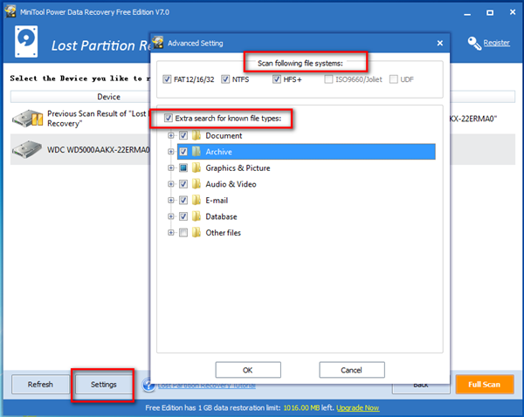Toggle Extra search for known file types
Viewport: 524px width, 417px height.
tap(168, 118)
